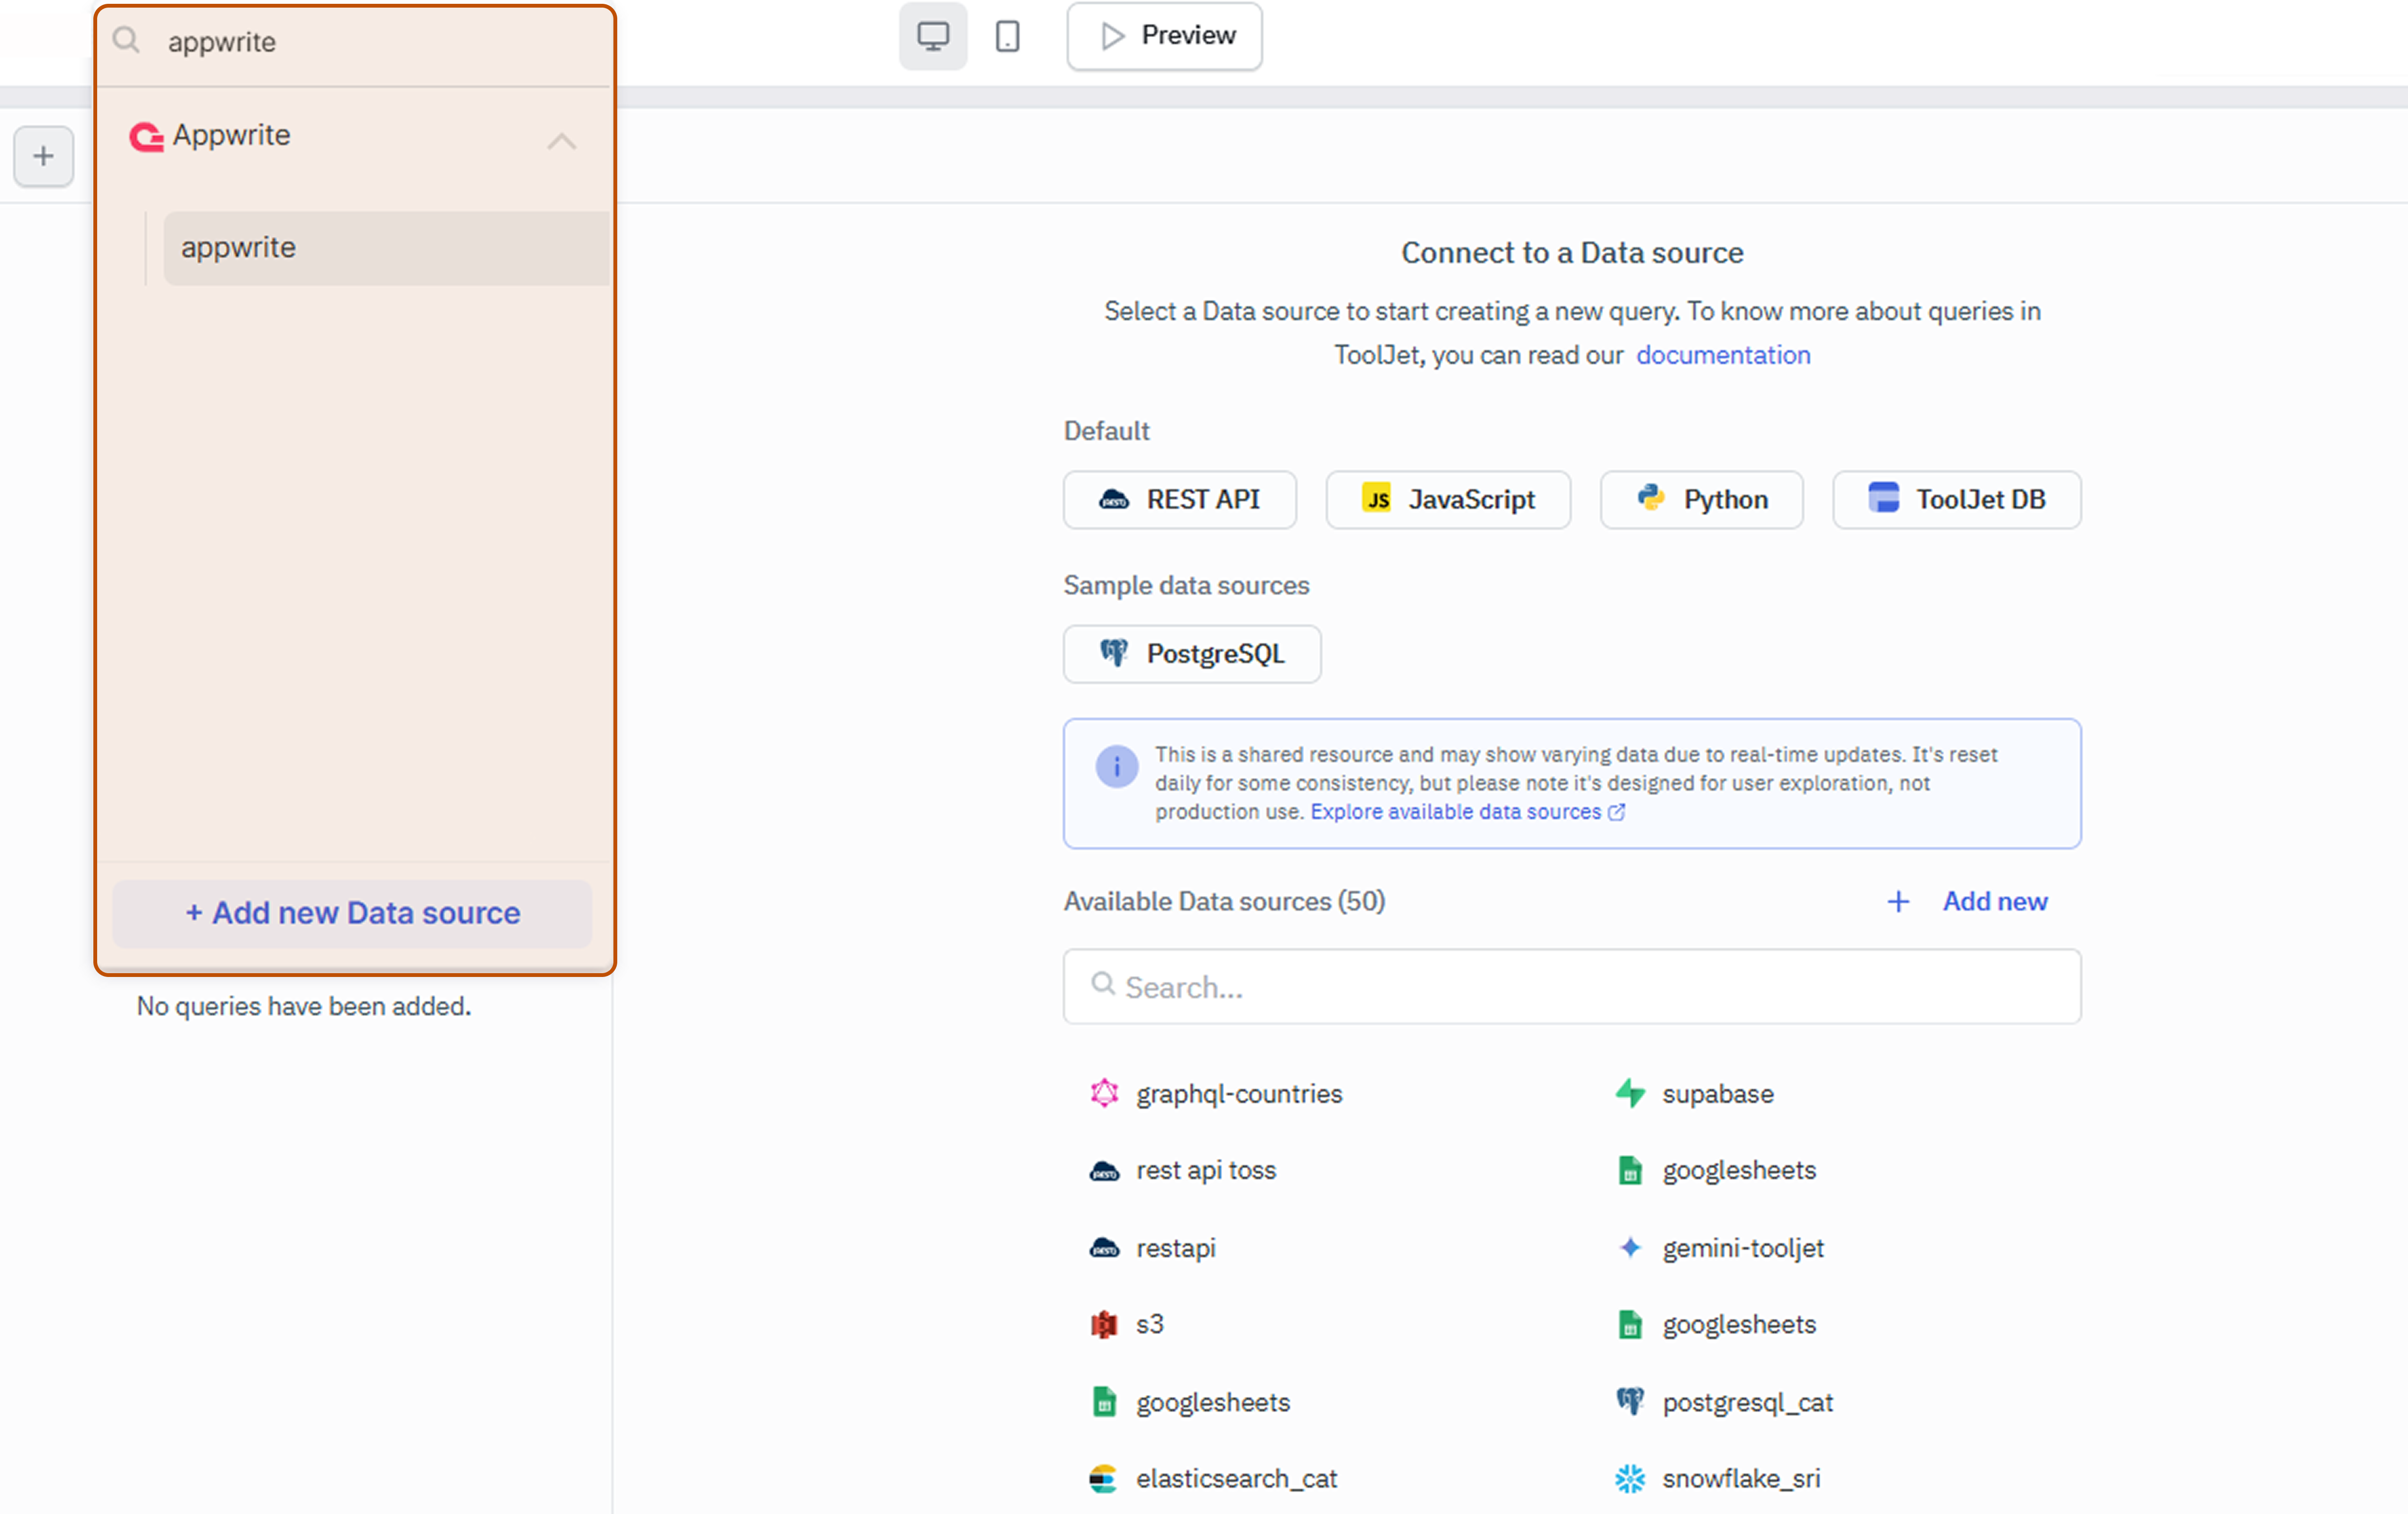Focus the available data sources Search field
This screenshot has width=2408, height=1514.
[1571, 986]
